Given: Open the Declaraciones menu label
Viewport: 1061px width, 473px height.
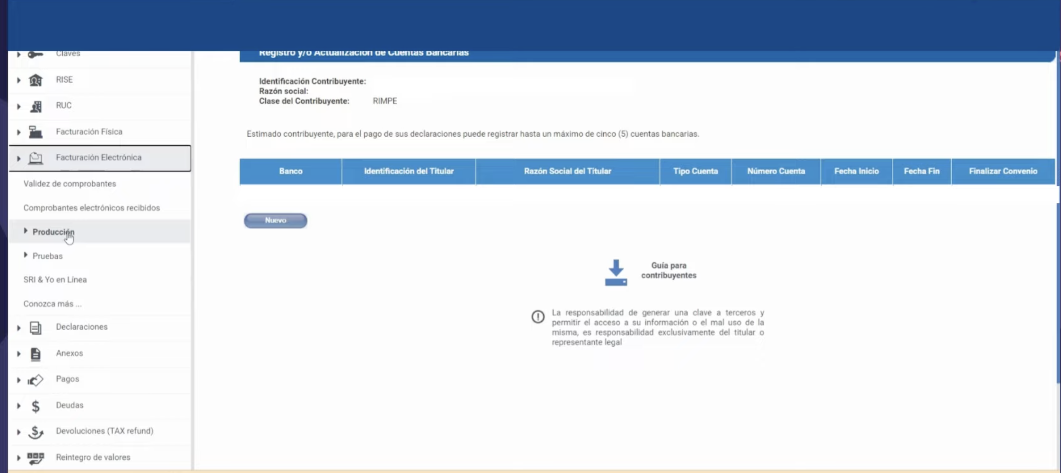Looking at the screenshot, I should point(81,327).
